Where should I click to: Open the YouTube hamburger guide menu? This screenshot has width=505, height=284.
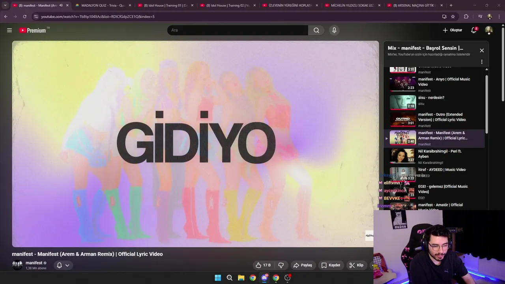click(9, 30)
